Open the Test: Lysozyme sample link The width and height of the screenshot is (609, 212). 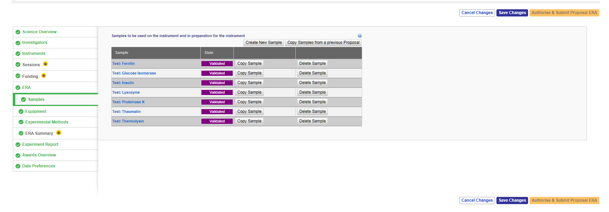coord(126,92)
